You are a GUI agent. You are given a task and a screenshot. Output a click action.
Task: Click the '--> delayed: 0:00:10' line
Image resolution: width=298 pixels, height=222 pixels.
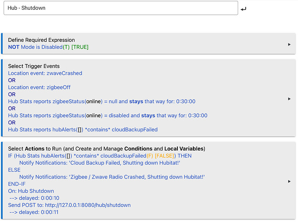coord(35,198)
